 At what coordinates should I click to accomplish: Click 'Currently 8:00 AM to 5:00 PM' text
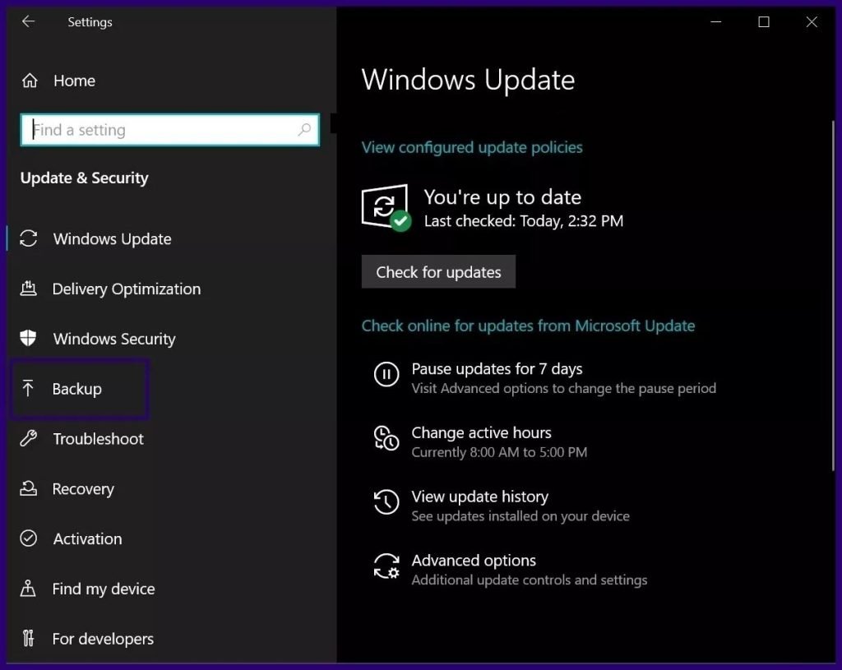499,452
